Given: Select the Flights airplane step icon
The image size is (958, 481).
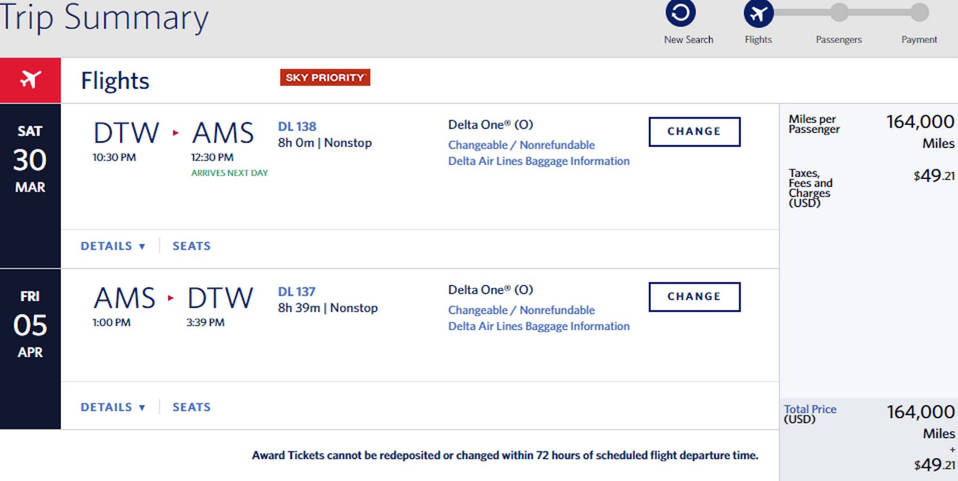Looking at the screenshot, I should tap(757, 12).
